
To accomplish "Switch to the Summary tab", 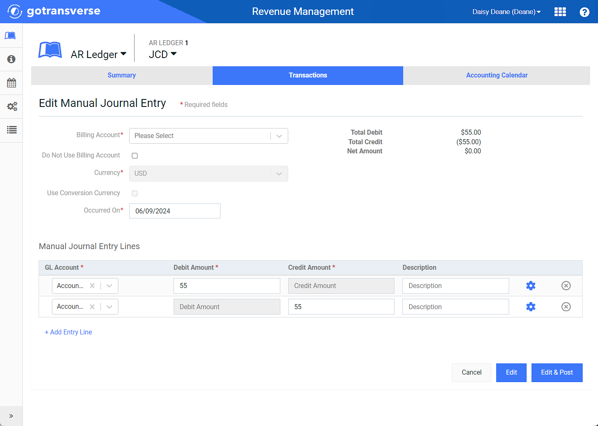I will [x=122, y=75].
